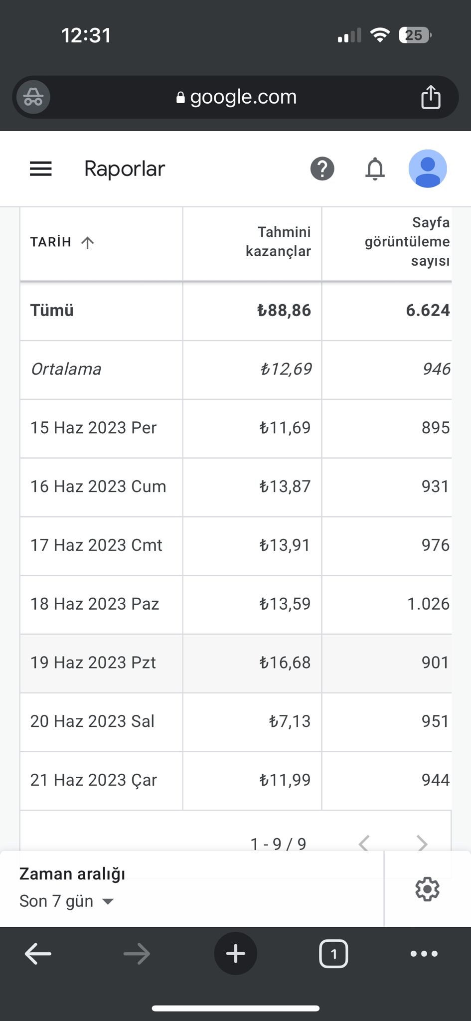Go to next page of table results
The width and height of the screenshot is (471, 1021).
point(422,844)
